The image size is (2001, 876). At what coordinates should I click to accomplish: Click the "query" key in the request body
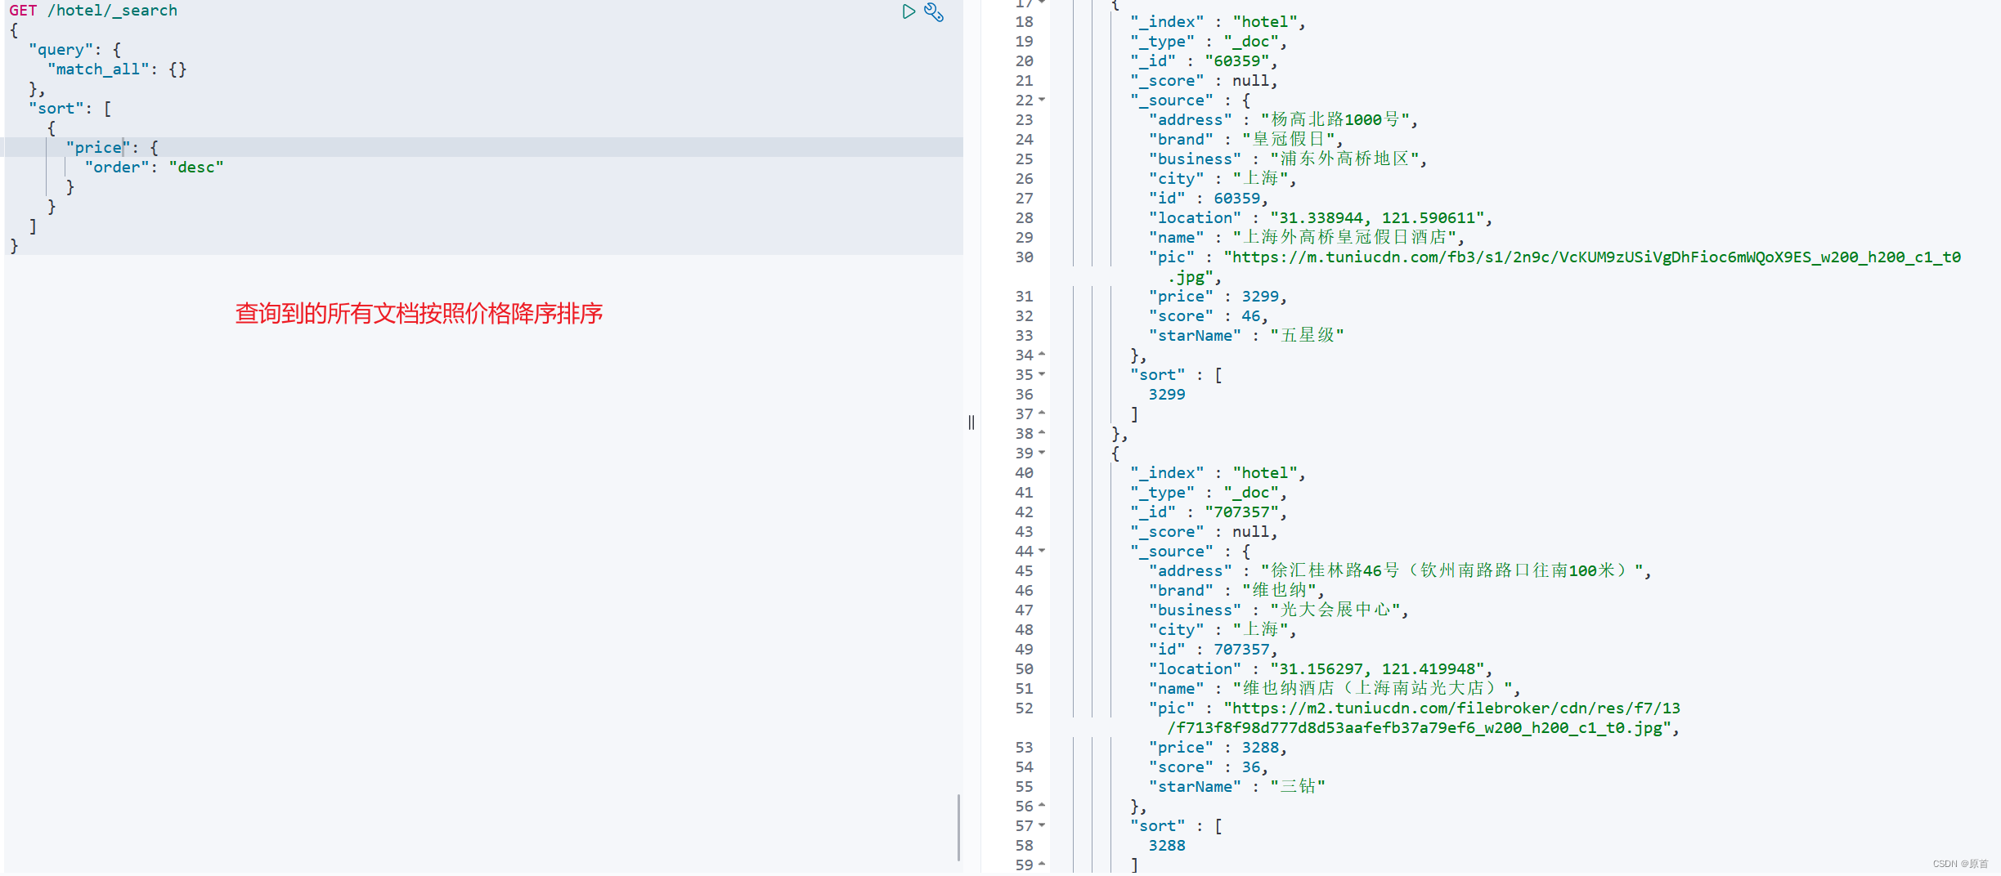point(61,50)
